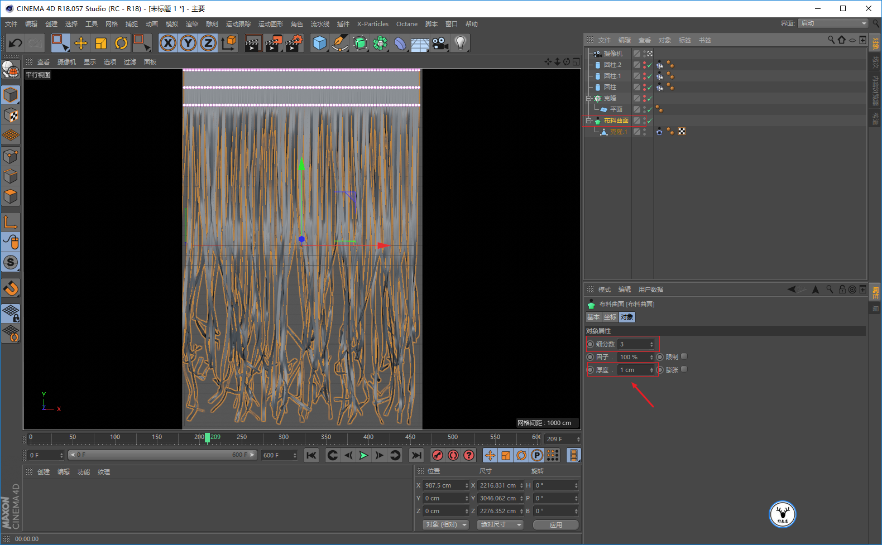Toggle the 厚度 animation dot

click(591, 370)
